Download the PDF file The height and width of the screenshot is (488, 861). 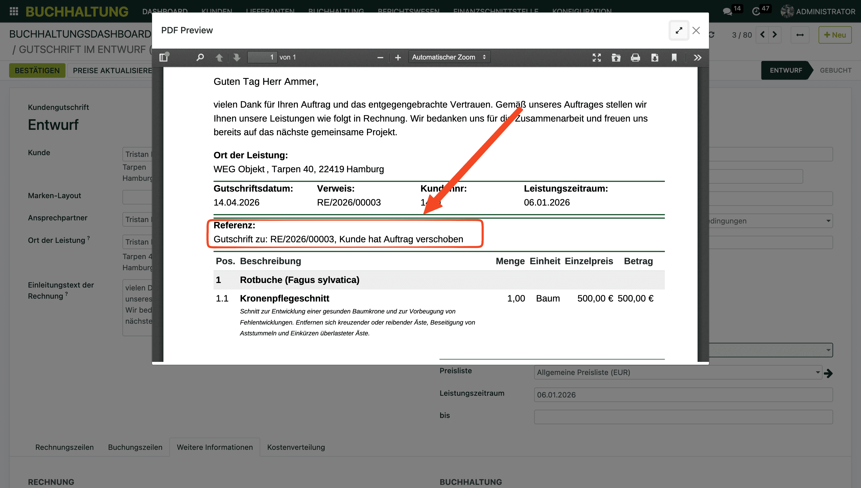655,58
